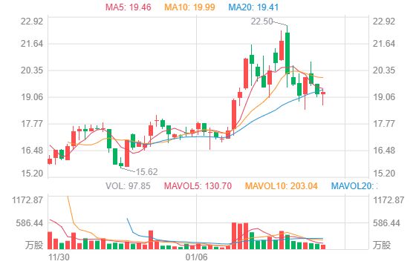This screenshot has height=267, width=416.
Task: Click the left axis 16.48 price label
Action: click(32, 151)
